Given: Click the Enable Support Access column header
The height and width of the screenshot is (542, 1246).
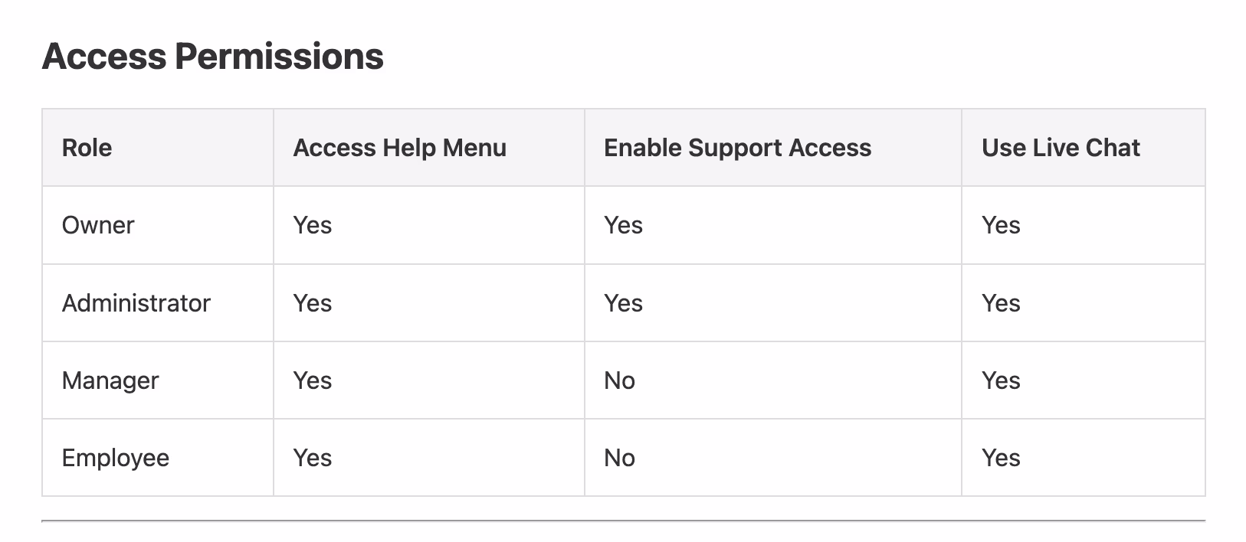Looking at the screenshot, I should (737, 148).
